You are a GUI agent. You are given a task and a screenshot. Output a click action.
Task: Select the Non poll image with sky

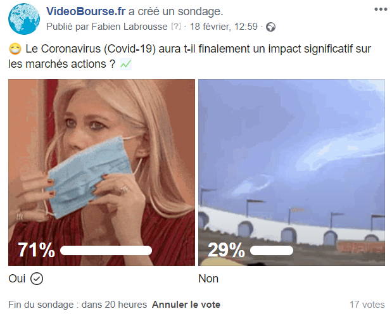pos(291,172)
